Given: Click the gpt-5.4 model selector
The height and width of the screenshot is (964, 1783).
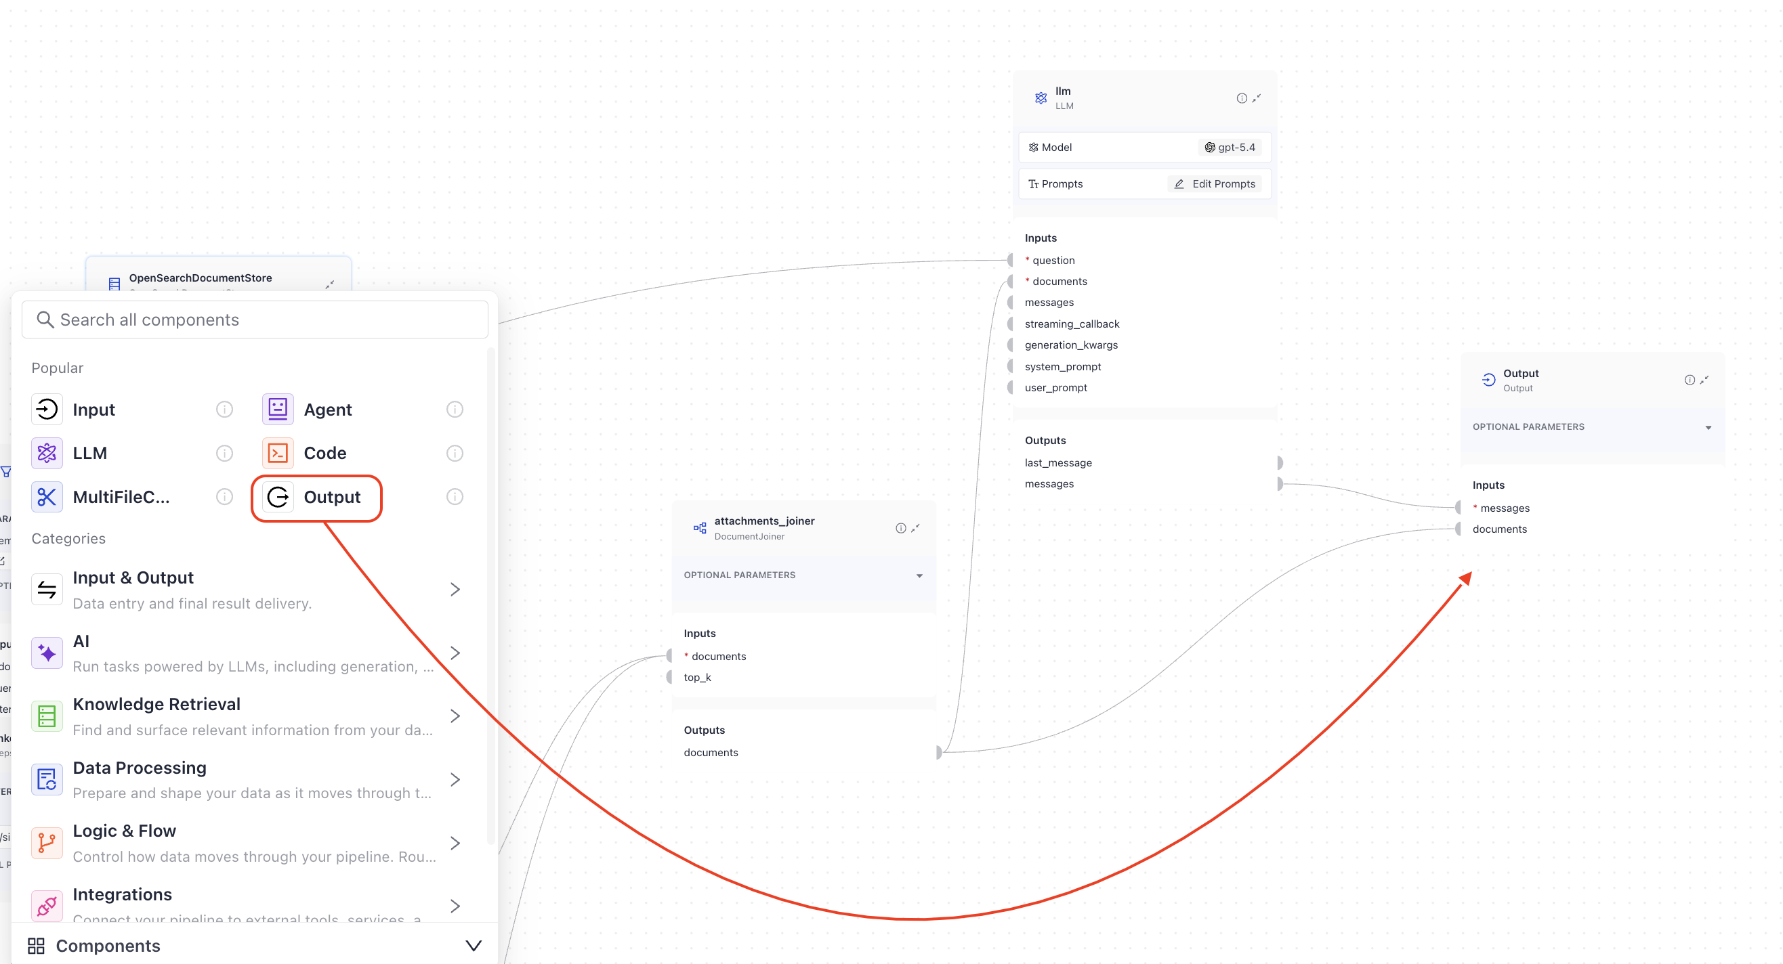Looking at the screenshot, I should (1230, 148).
